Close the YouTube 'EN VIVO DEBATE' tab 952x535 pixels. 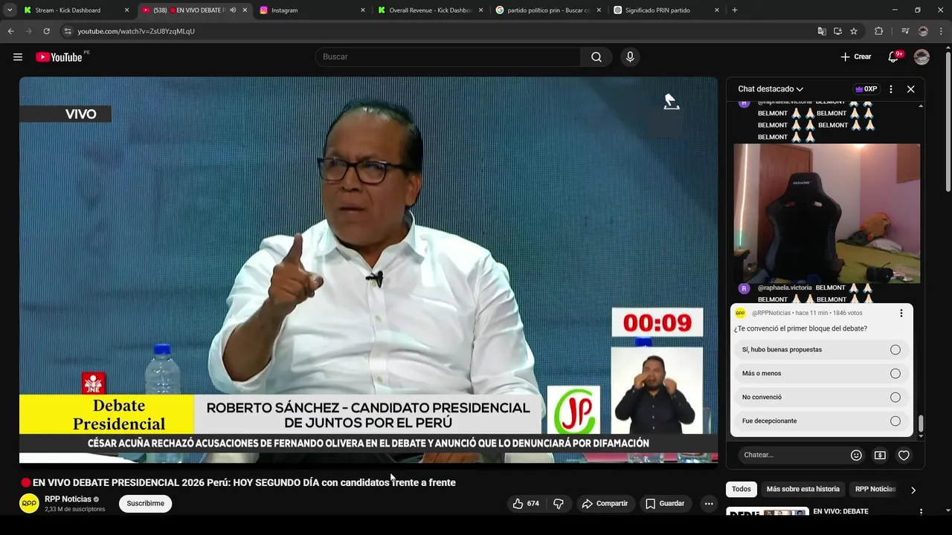pos(245,10)
